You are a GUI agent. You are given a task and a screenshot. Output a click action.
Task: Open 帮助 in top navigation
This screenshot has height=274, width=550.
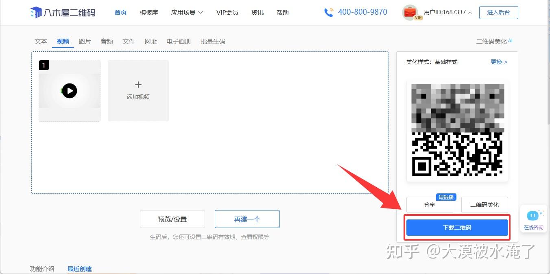[282, 13]
